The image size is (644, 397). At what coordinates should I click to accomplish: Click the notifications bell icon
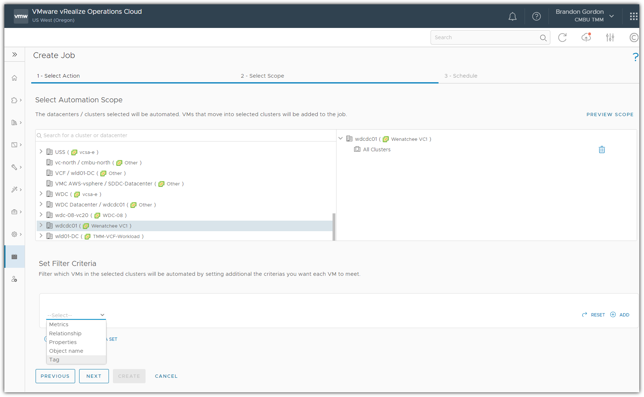click(512, 16)
